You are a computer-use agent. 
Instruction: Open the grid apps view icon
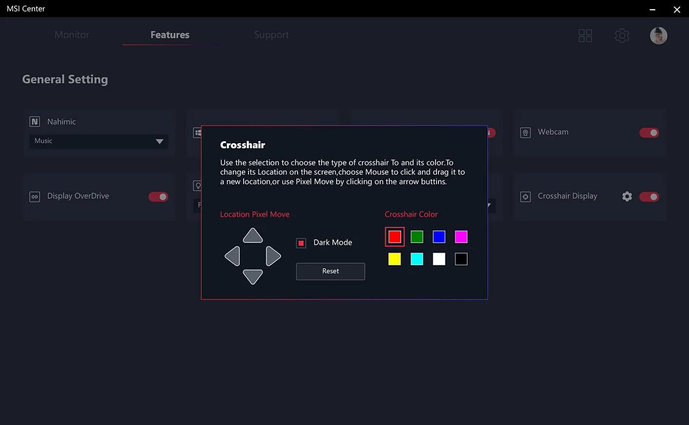pos(585,36)
